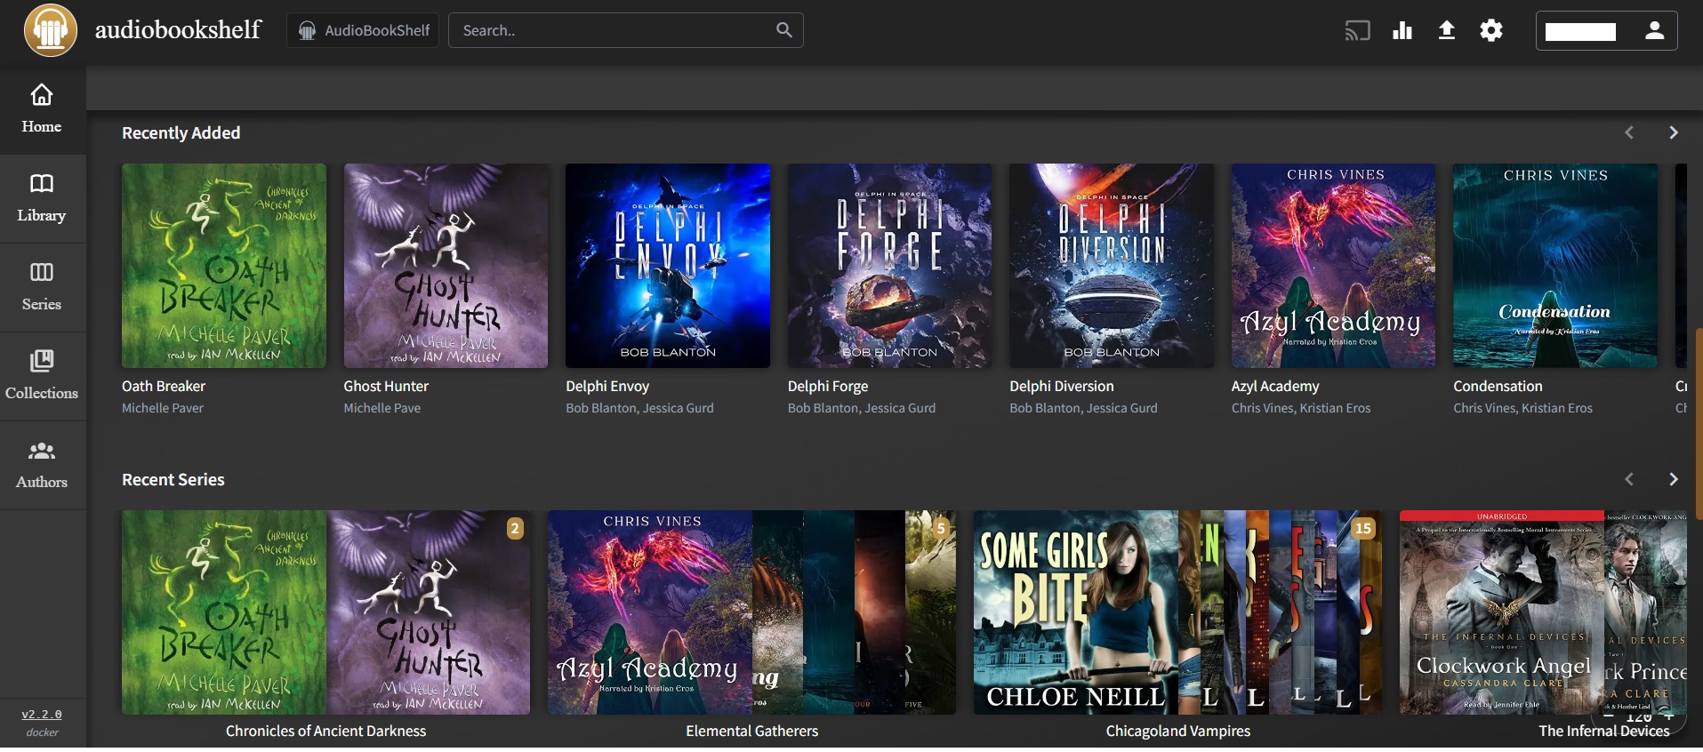1703x752 pixels.
Task: Open the Condensation book cover
Action: point(1555,266)
